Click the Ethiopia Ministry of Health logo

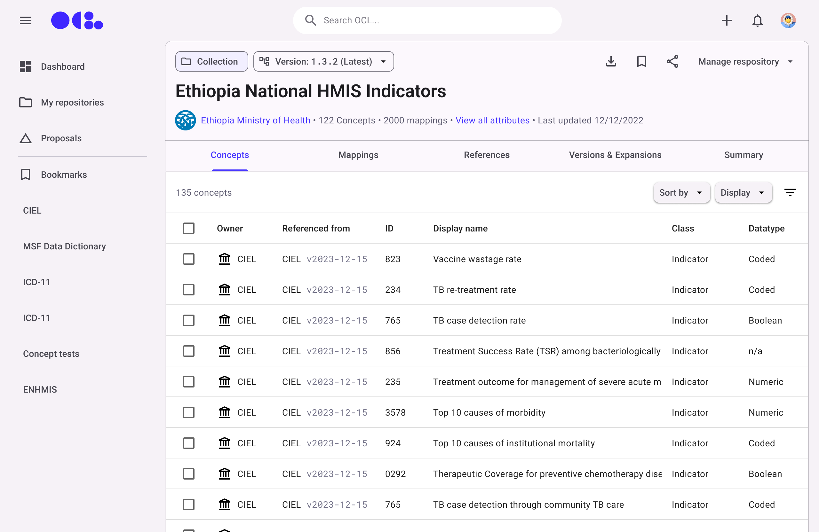click(x=186, y=120)
